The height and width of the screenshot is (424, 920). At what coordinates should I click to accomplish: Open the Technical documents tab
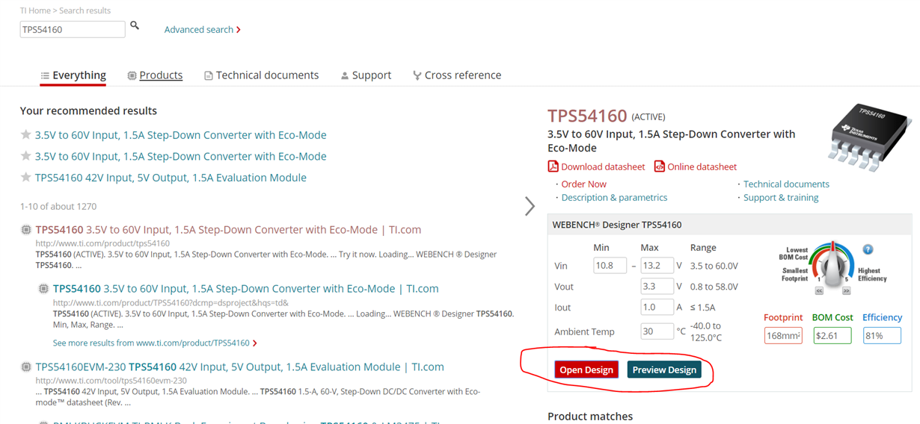pyautogui.click(x=262, y=75)
